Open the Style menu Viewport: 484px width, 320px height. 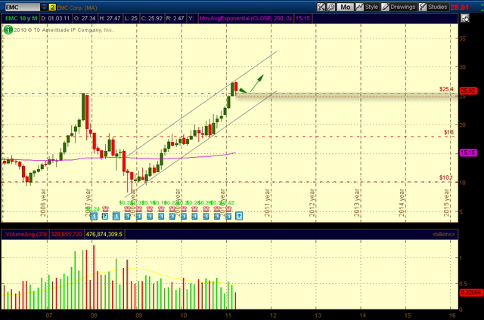368,6
